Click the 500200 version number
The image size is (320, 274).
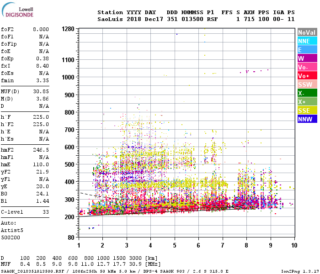pos(11,238)
